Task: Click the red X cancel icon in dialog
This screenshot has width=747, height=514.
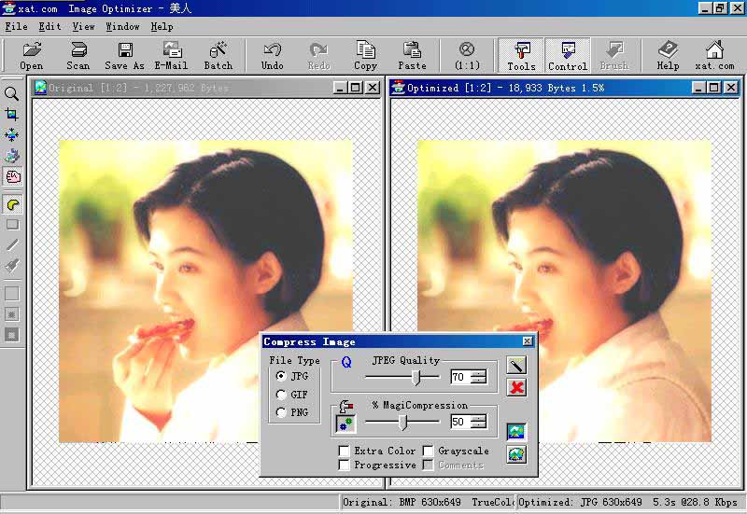Action: pos(516,387)
